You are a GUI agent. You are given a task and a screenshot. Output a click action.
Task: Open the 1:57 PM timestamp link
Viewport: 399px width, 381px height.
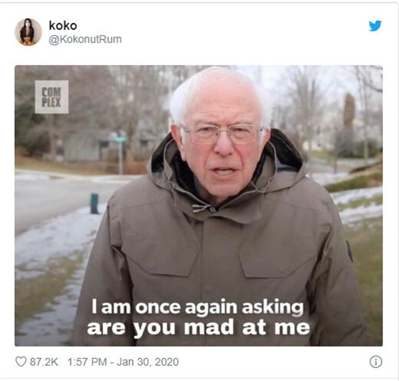coord(87,362)
